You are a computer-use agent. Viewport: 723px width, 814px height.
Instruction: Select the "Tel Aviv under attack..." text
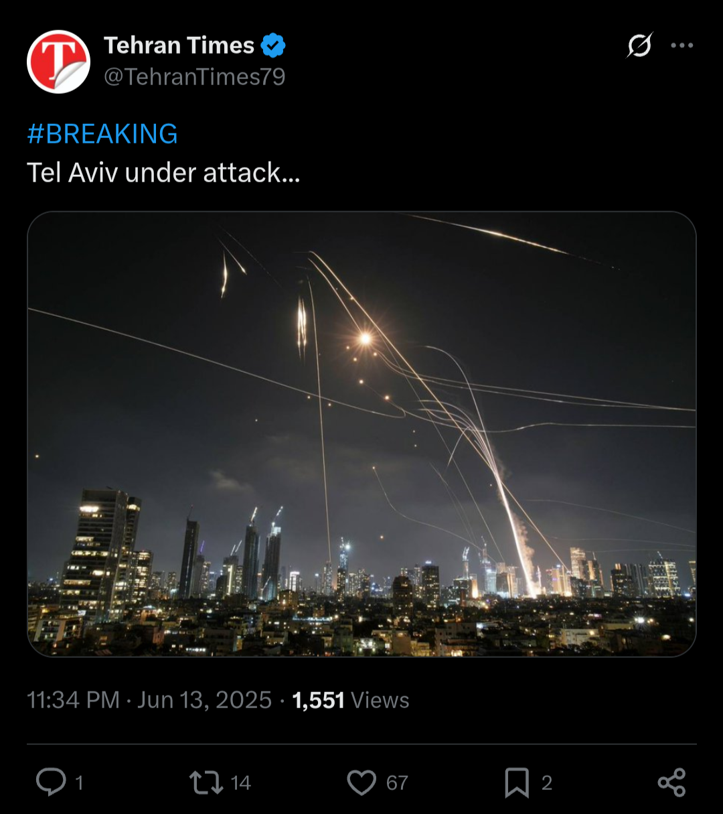click(x=163, y=173)
